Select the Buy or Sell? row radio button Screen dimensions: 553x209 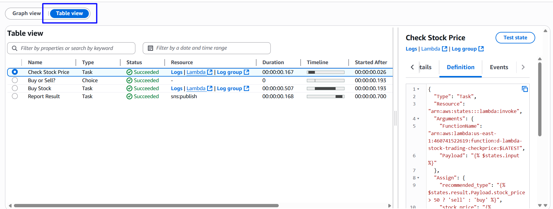15,80
